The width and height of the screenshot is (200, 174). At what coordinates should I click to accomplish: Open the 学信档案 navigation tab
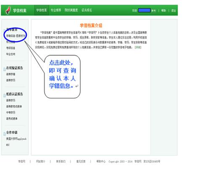coord(42,10)
